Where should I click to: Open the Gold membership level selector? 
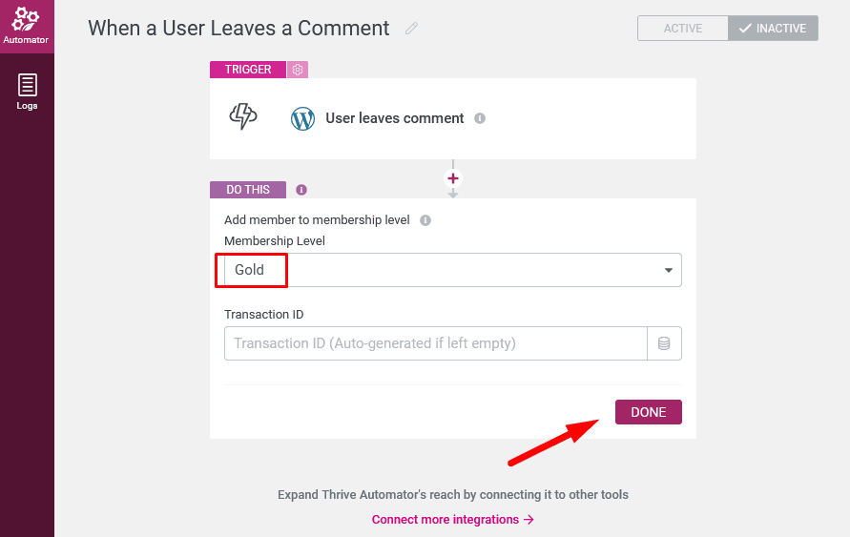[452, 270]
